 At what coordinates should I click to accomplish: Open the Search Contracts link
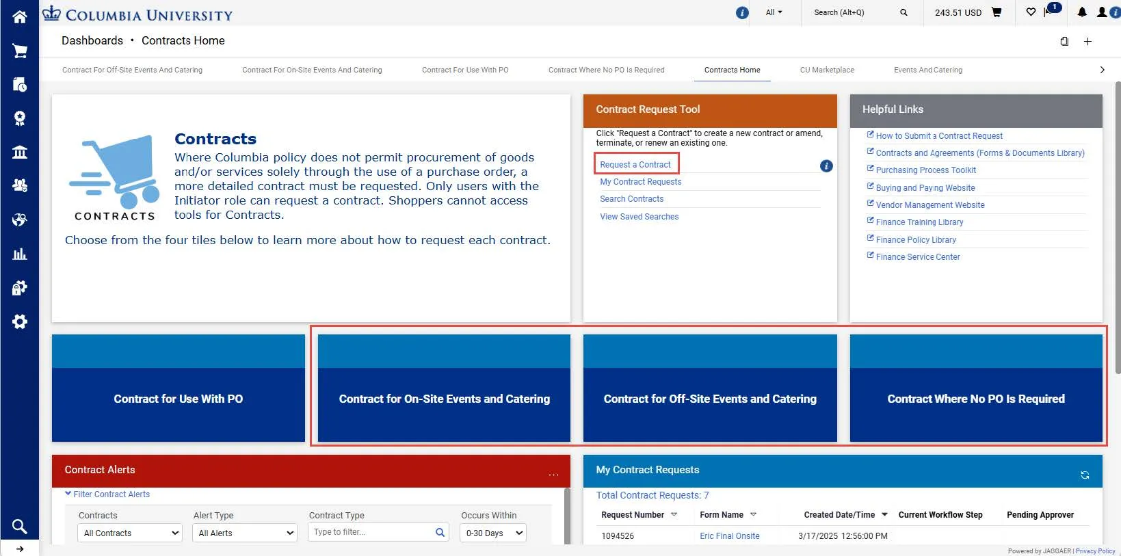pos(632,199)
